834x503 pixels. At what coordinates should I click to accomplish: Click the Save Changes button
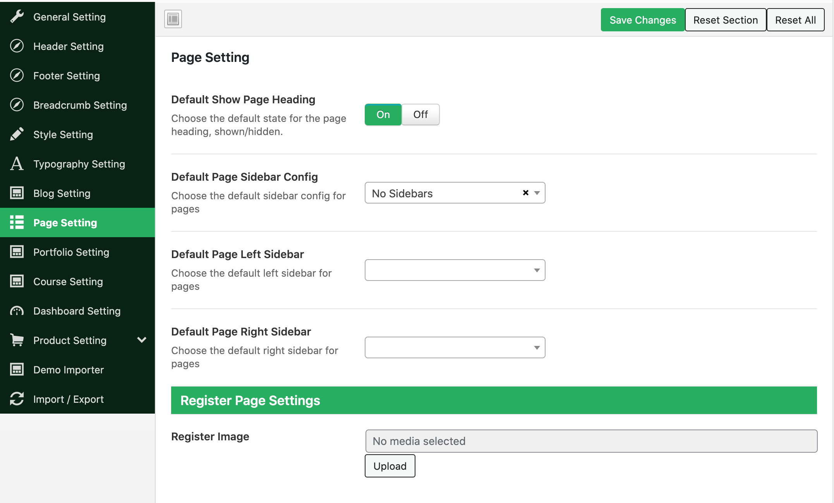[643, 20]
